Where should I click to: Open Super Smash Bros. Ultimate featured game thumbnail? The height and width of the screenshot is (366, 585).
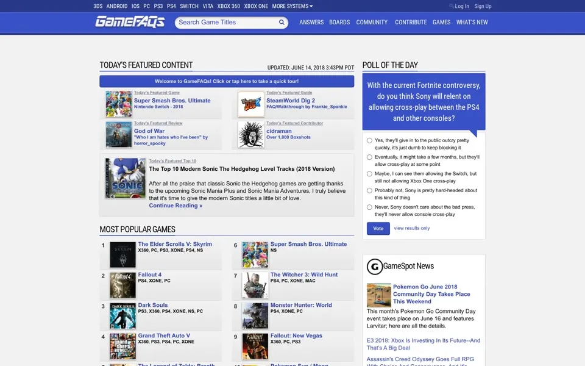[119, 104]
